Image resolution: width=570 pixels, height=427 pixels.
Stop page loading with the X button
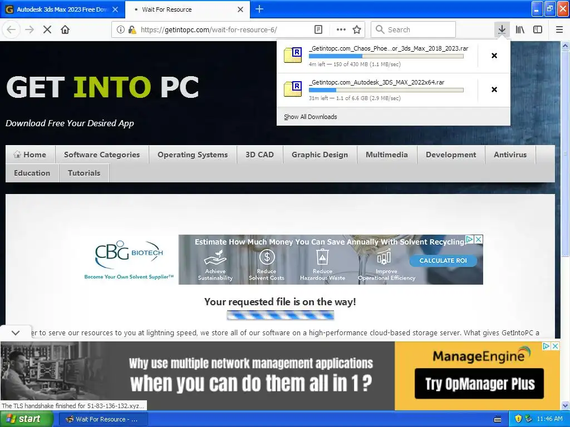(47, 29)
